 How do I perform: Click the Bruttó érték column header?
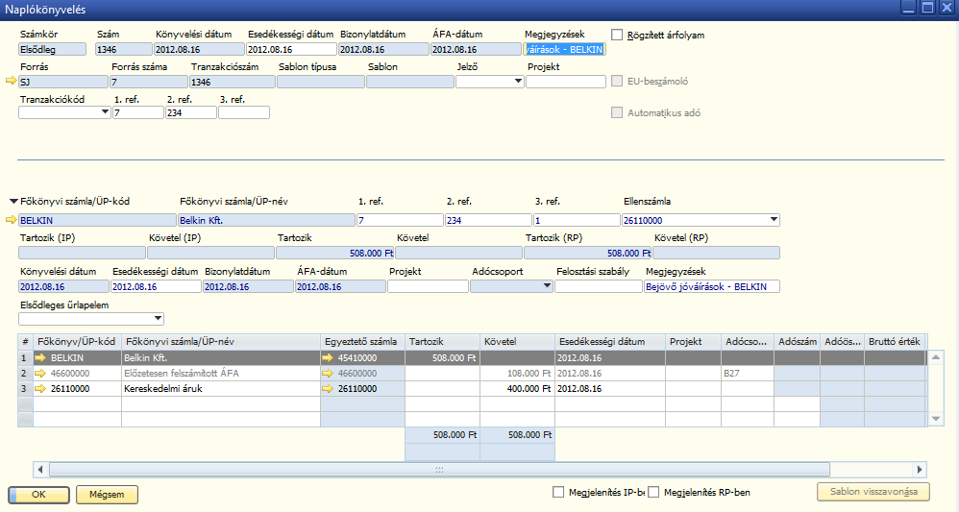click(895, 342)
